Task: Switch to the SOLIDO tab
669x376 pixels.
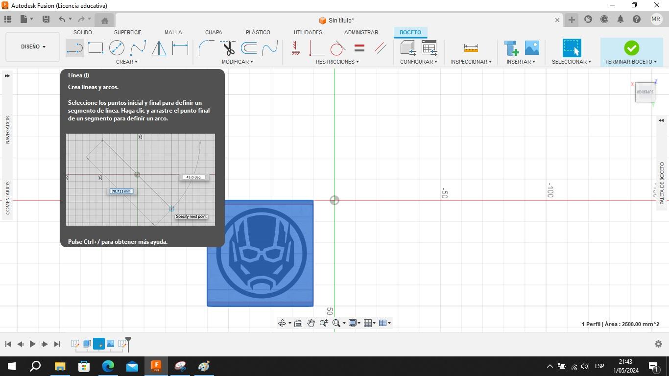Action: coord(83,32)
